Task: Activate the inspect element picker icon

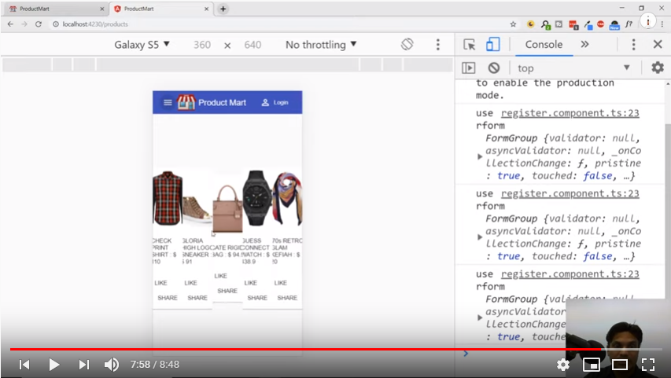Action: pyautogui.click(x=470, y=45)
